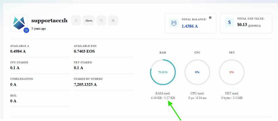Click the 0 bytes / 3.3 MB text

pyautogui.click(x=232, y=98)
